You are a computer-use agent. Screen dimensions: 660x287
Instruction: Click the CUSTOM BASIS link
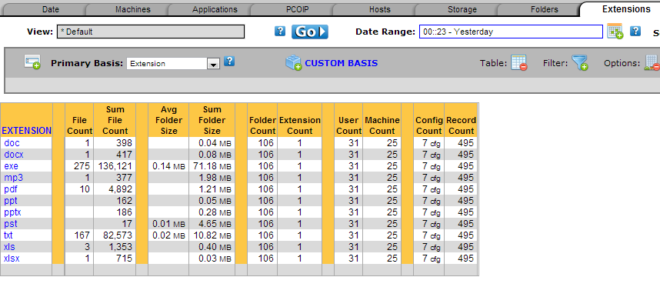click(342, 63)
